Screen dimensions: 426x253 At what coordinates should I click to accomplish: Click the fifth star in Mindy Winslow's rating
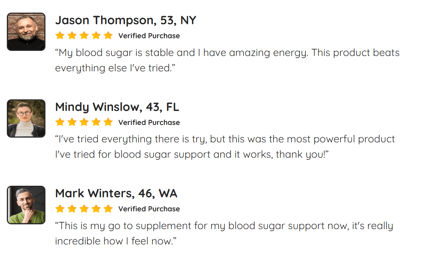108,122
